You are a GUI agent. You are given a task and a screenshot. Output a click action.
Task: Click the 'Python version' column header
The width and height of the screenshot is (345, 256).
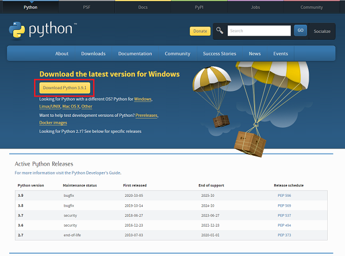[x=31, y=186]
